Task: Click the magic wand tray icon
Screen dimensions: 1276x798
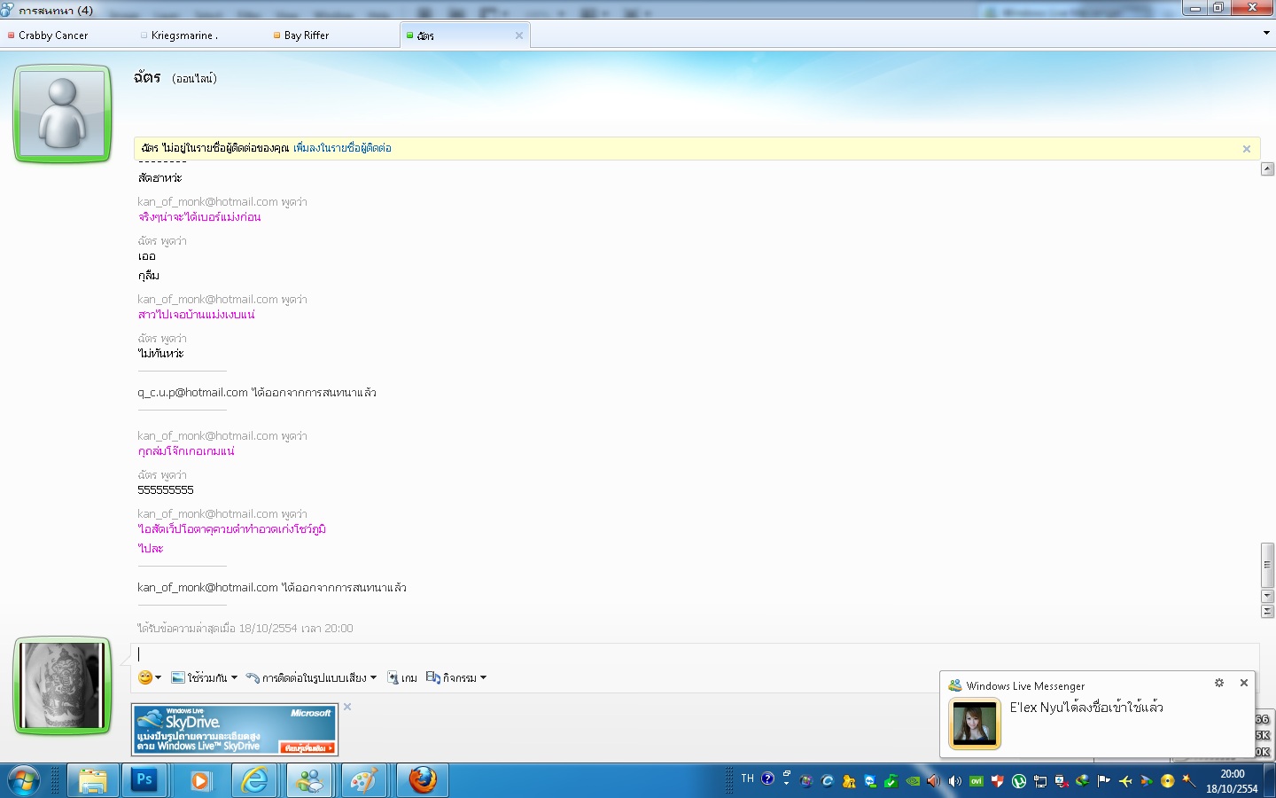Action: [1189, 781]
